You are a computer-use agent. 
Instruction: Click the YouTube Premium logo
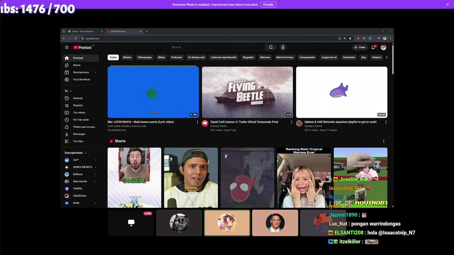tap(82, 47)
